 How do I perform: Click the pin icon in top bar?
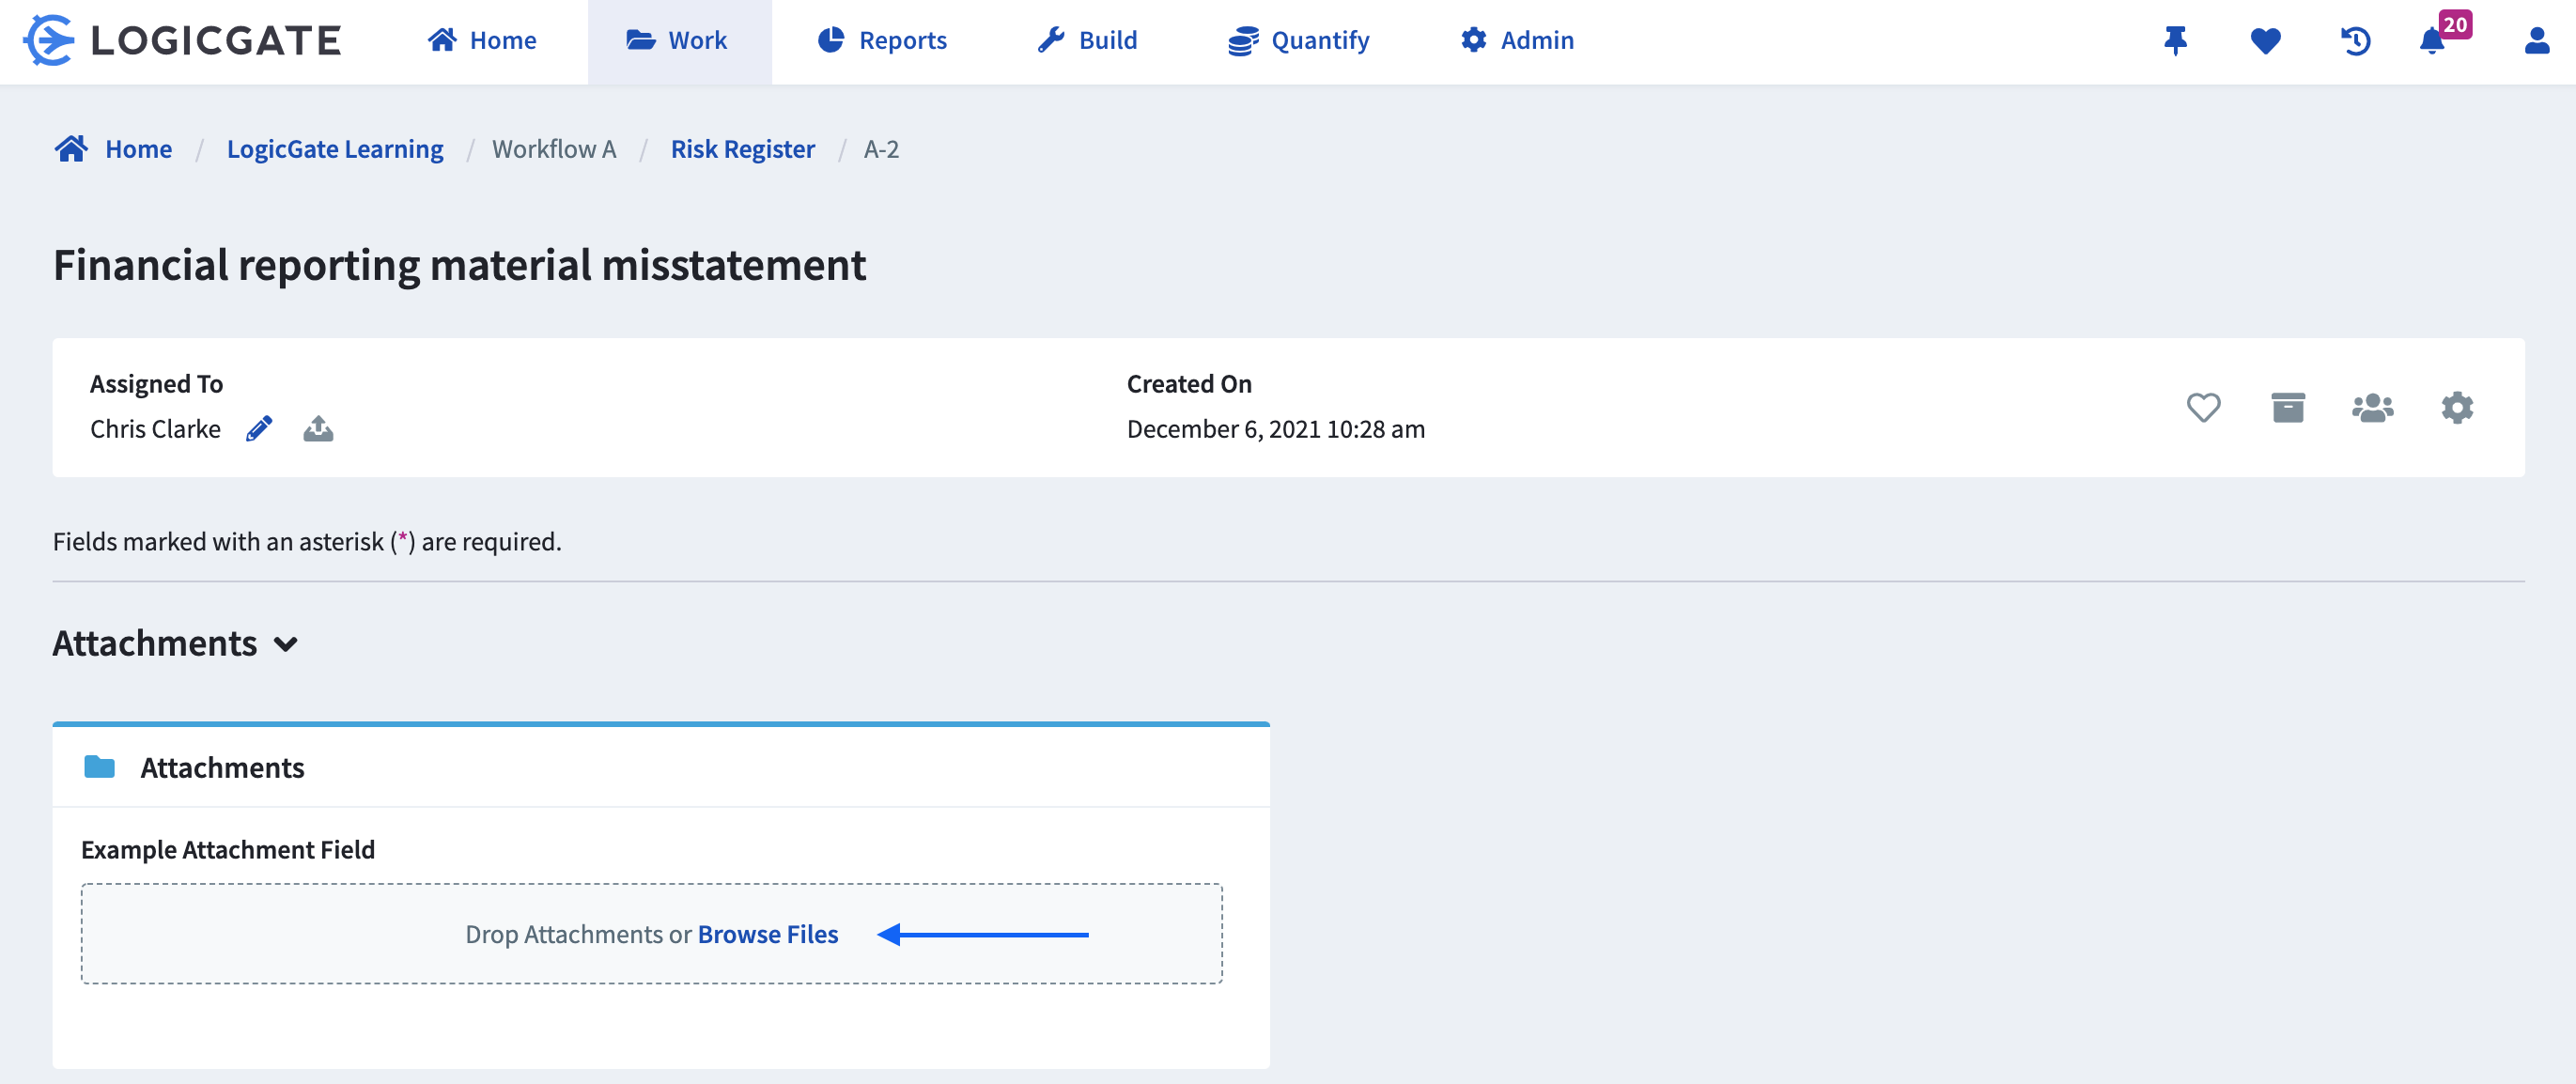click(x=2175, y=41)
